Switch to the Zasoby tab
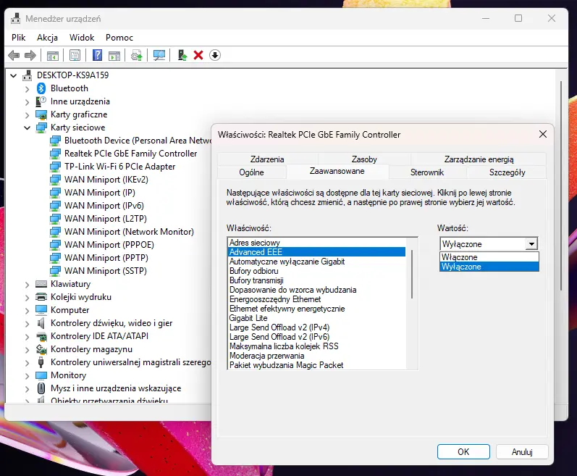The width and height of the screenshot is (577, 476). pos(364,159)
